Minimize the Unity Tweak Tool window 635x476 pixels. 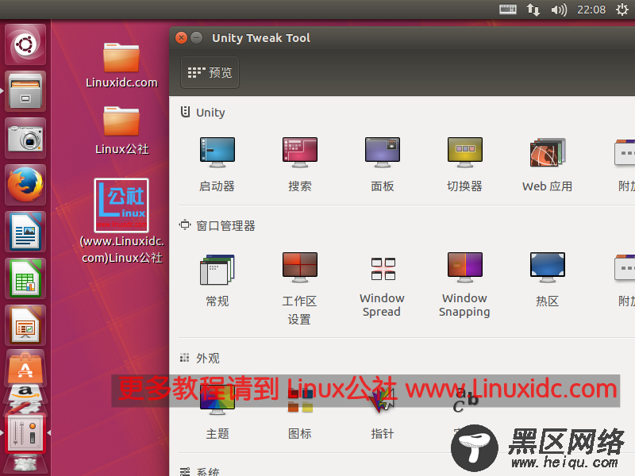[x=196, y=37]
